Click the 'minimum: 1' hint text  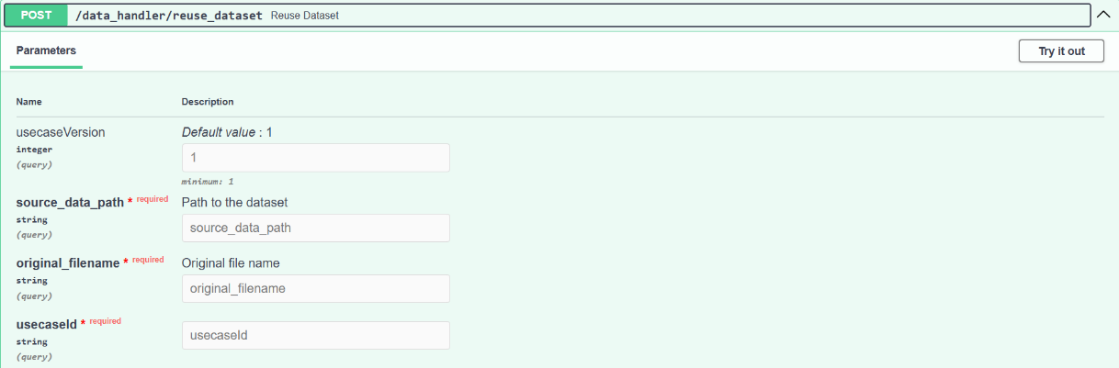pyautogui.click(x=206, y=182)
